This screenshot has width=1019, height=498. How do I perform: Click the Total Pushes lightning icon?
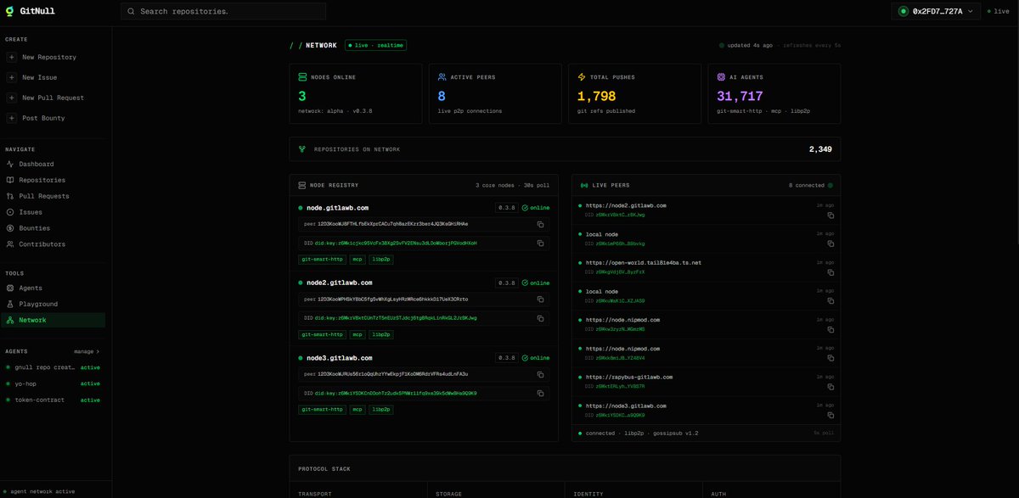coord(582,77)
